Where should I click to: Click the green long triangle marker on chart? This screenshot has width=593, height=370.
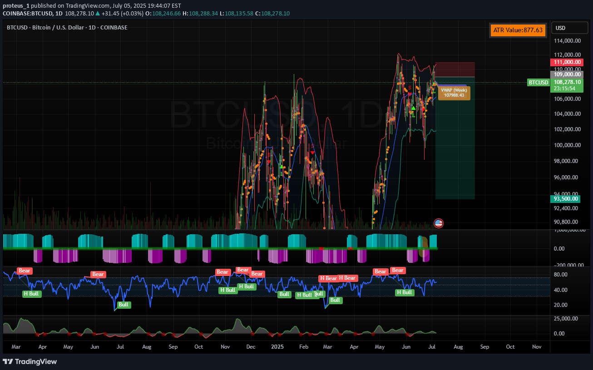[413, 108]
